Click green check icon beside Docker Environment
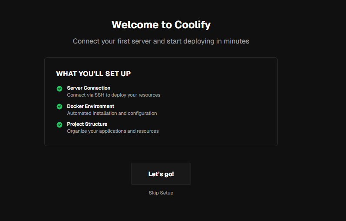The width and height of the screenshot is (346, 221). point(59,107)
